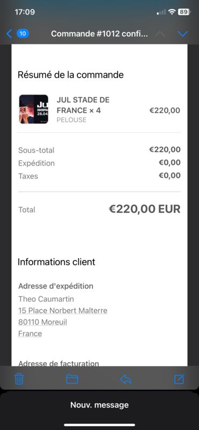The height and width of the screenshot is (430, 199).
Task: Tap the France address link
Action: click(x=30, y=334)
